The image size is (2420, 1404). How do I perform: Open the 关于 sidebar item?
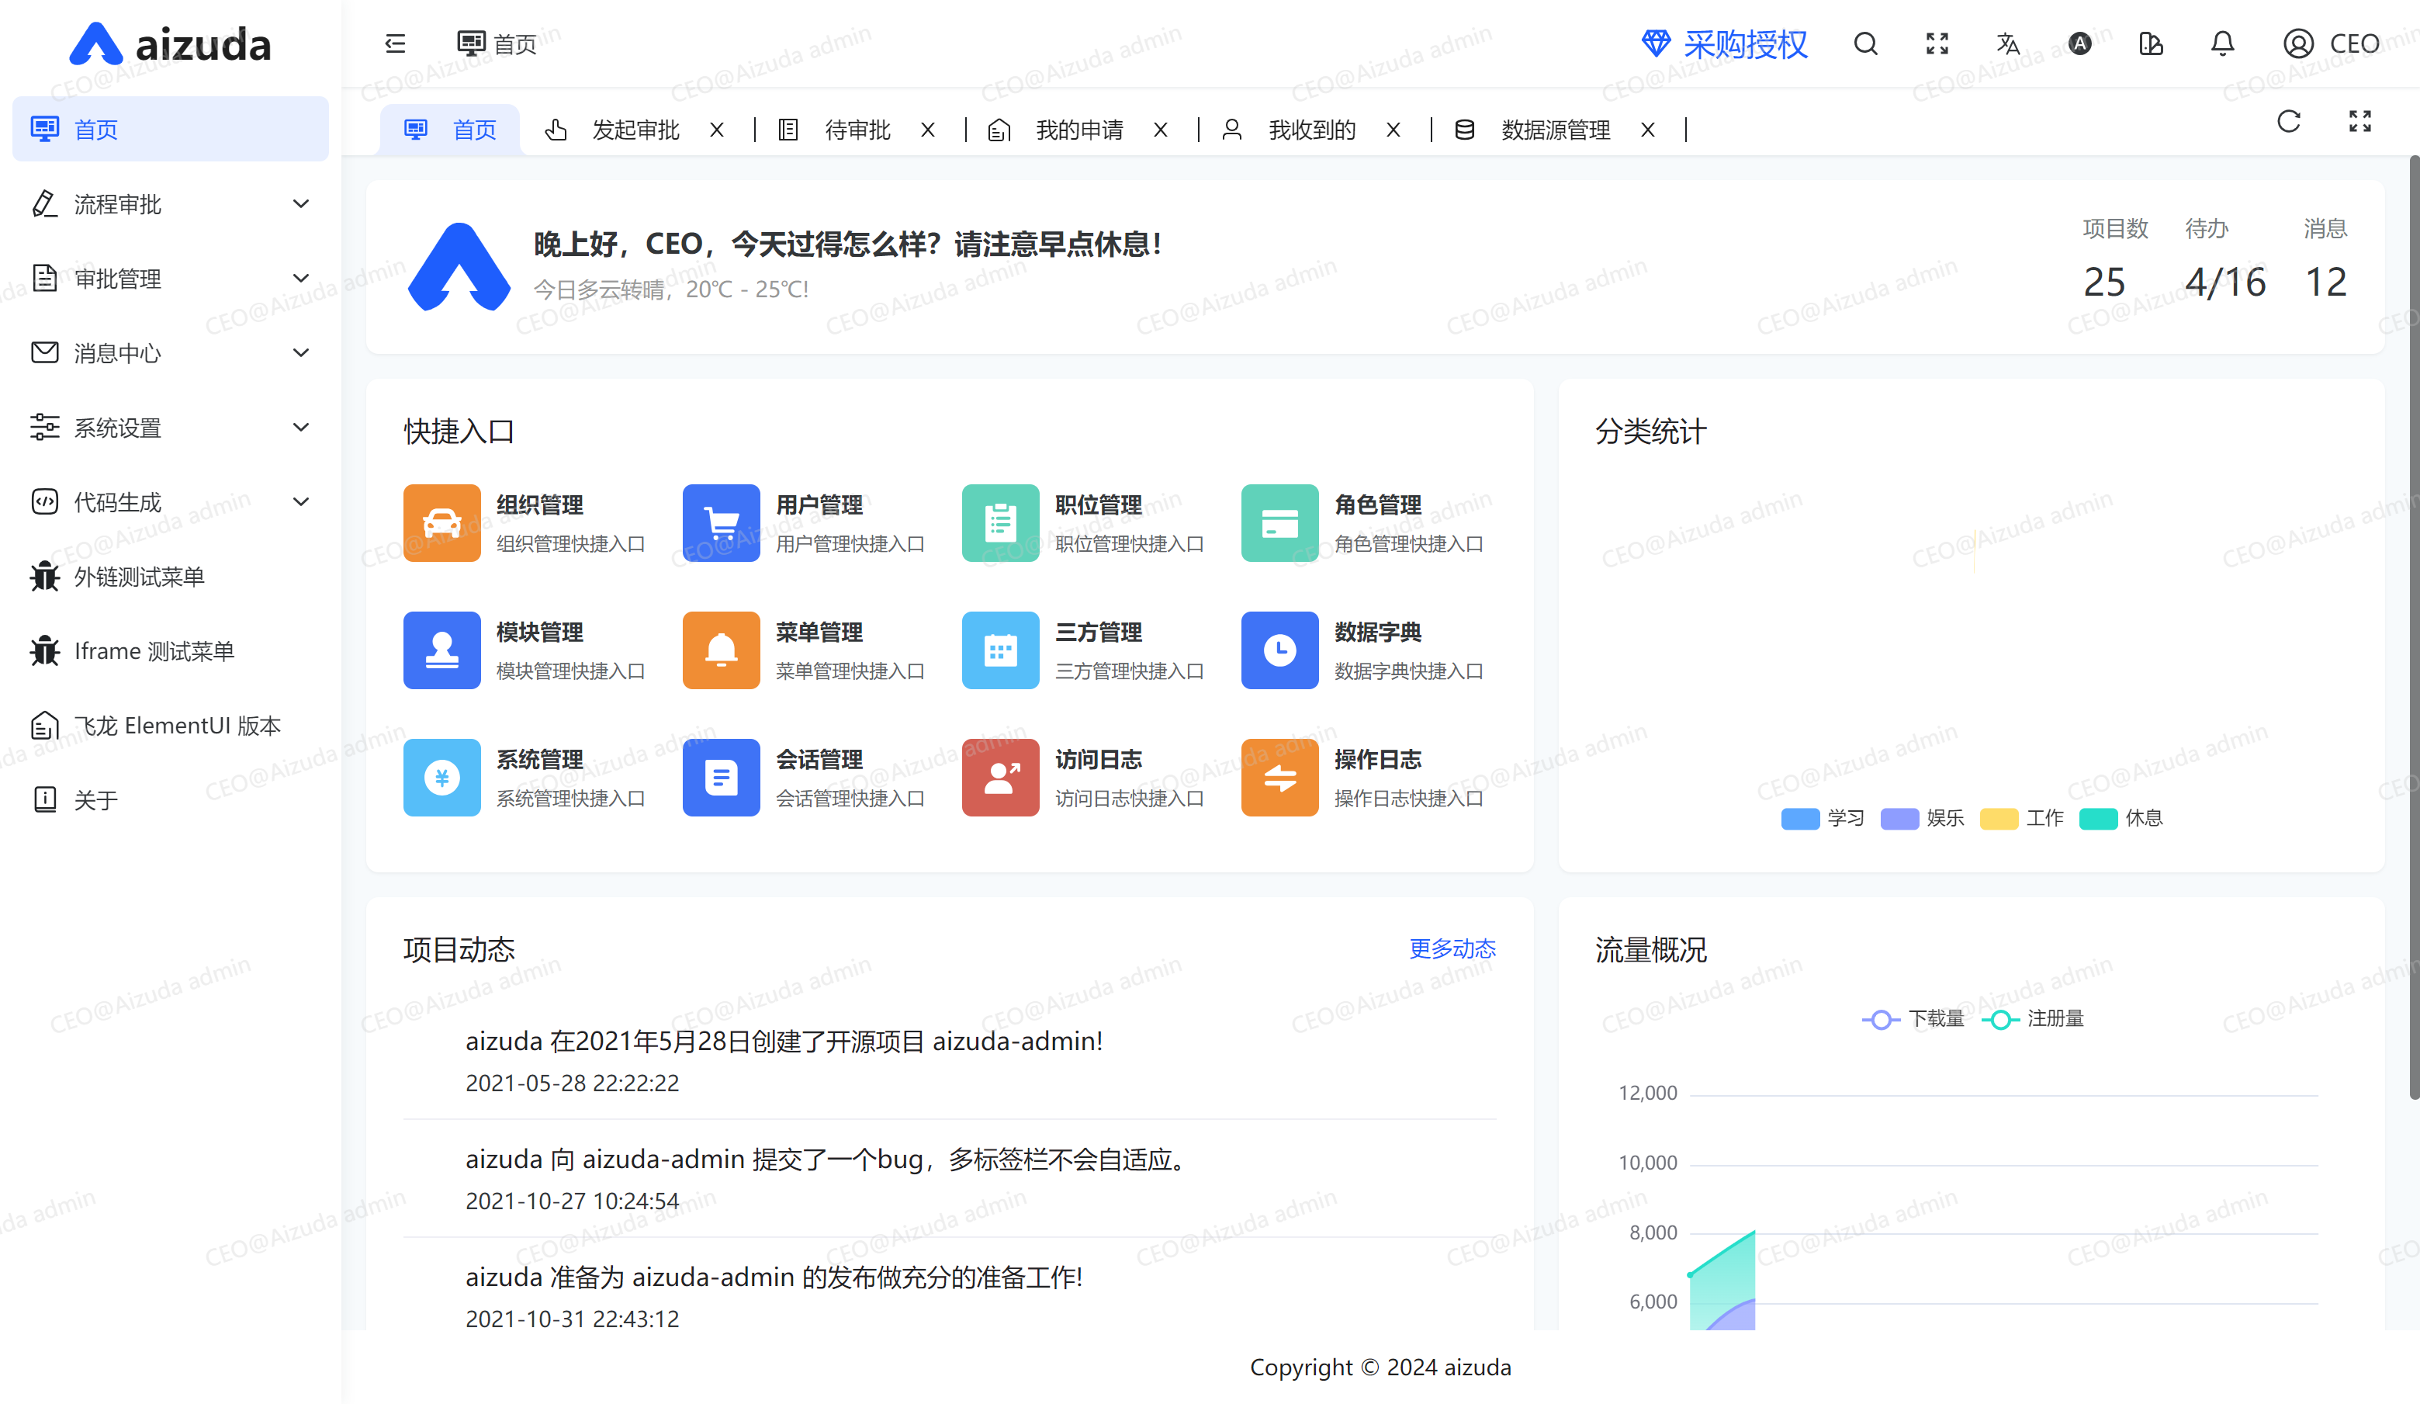point(170,800)
